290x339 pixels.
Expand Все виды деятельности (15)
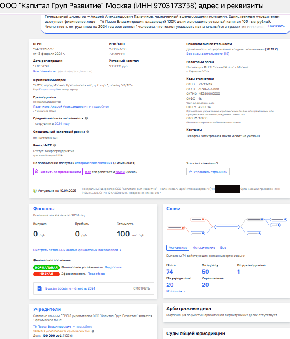pos(207,54)
